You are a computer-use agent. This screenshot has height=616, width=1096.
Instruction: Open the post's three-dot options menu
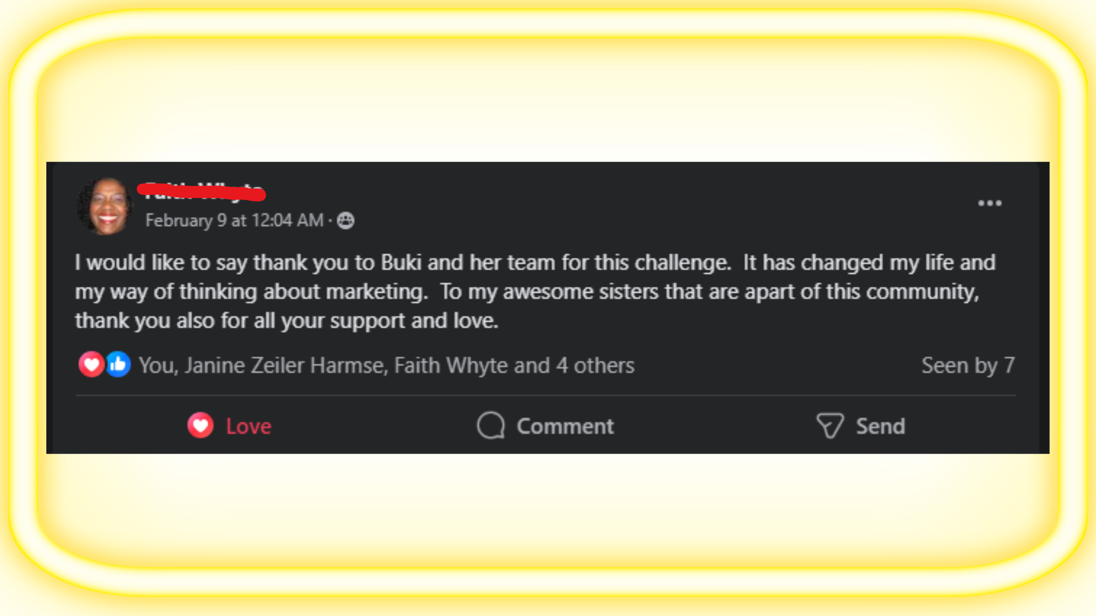pyautogui.click(x=989, y=203)
